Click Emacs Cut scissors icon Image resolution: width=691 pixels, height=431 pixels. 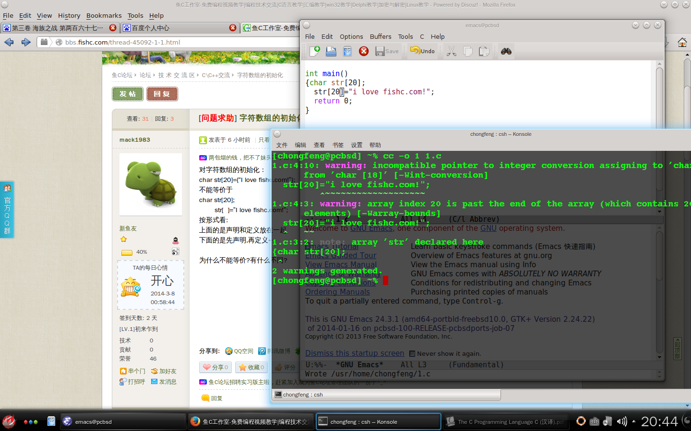tap(452, 51)
